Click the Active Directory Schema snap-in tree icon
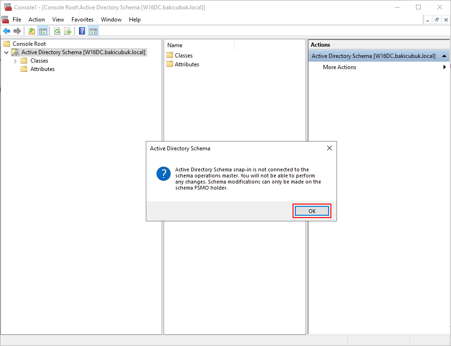The height and width of the screenshot is (346, 451). tap(15, 52)
